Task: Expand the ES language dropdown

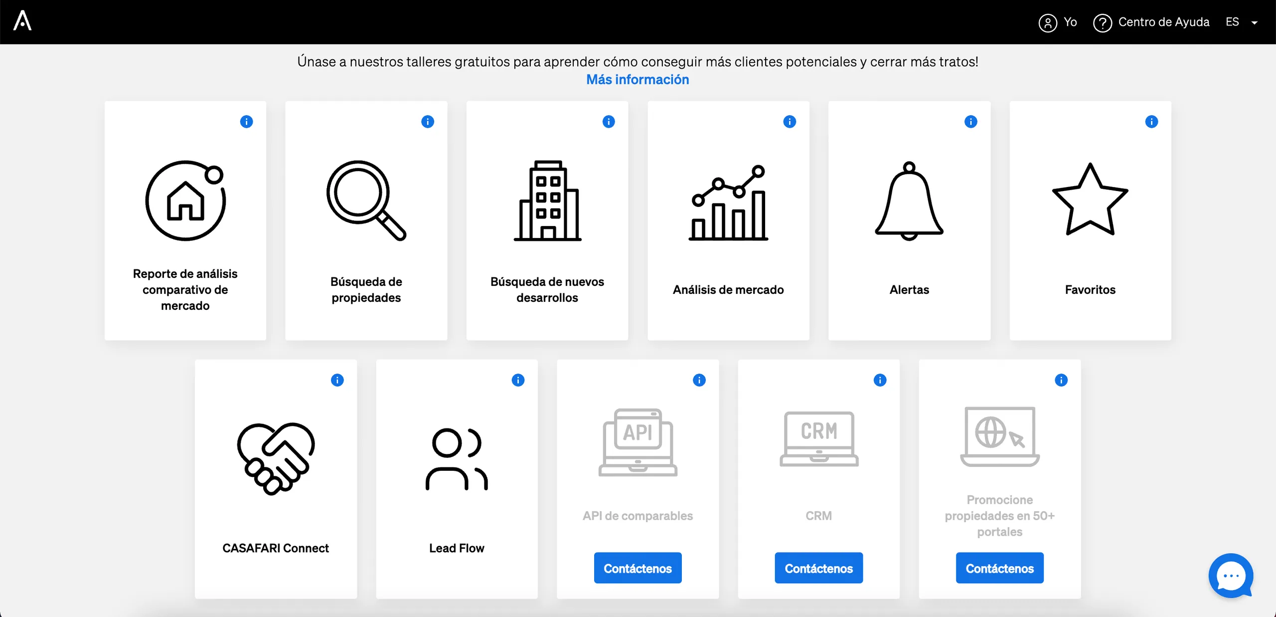Action: click(1242, 22)
